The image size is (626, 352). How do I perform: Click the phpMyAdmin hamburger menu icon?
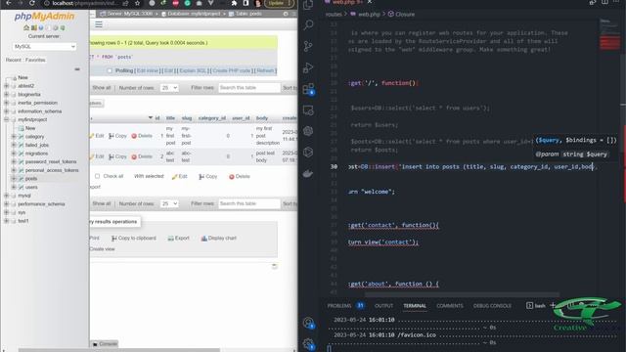pyautogui.click(x=99, y=24)
